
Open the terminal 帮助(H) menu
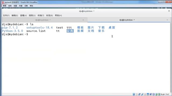pyautogui.click(x=58, y=15)
